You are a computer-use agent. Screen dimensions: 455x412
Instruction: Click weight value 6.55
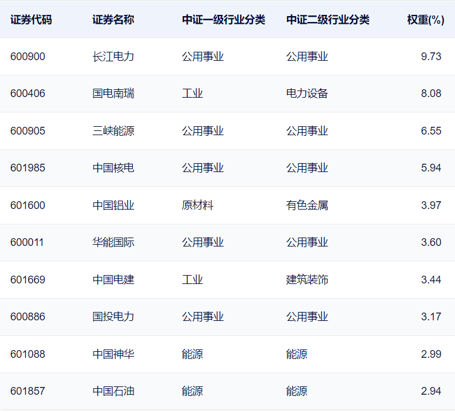(431, 131)
